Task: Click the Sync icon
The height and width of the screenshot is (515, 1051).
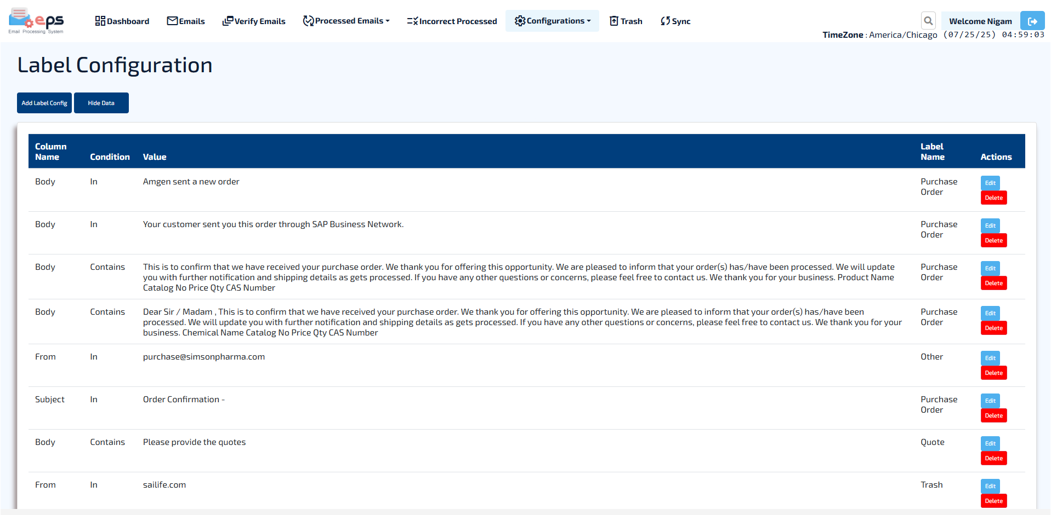Action: click(x=666, y=21)
